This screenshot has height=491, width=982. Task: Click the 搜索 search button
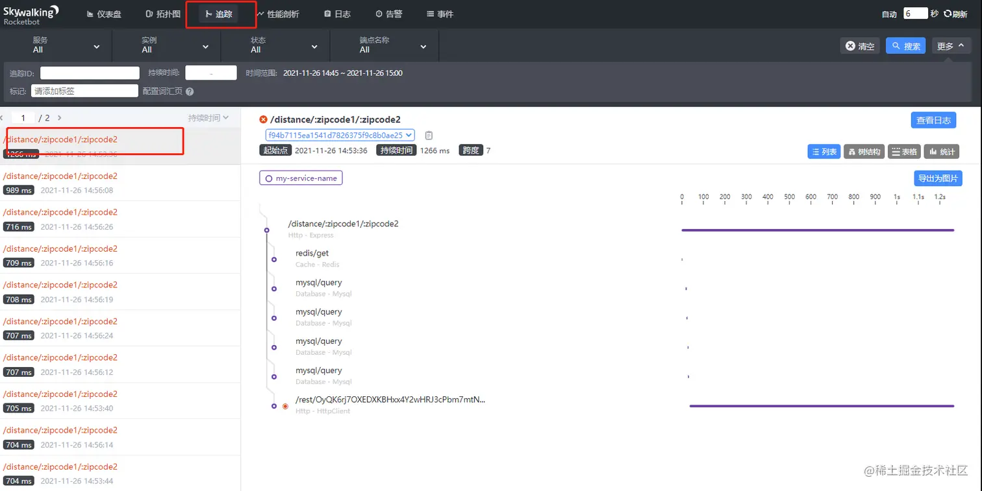coord(905,45)
